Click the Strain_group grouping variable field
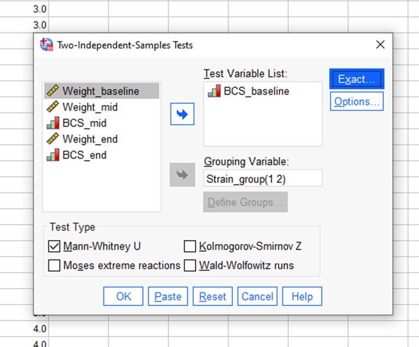This screenshot has height=347, width=419. point(262,178)
